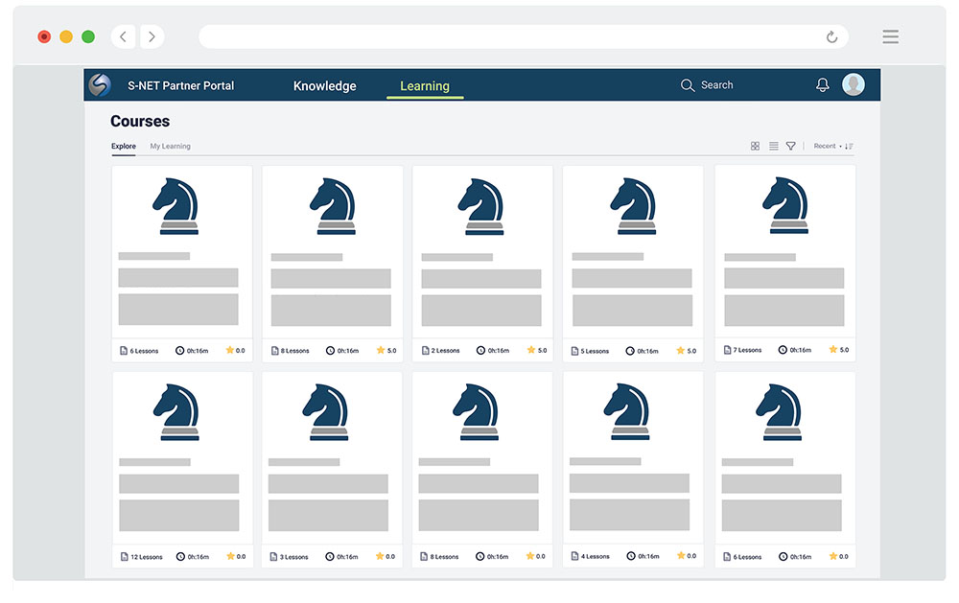
Task: Click the red close window button
Action: 44,36
